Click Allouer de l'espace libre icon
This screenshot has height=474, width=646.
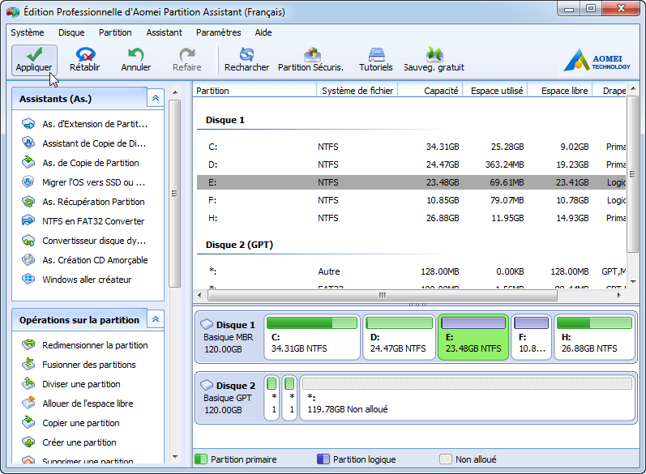point(28,403)
